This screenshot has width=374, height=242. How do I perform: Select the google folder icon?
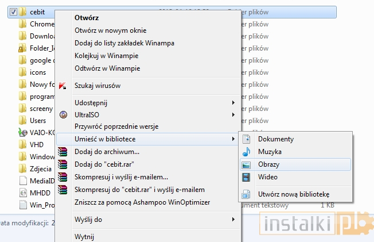[x=22, y=60]
